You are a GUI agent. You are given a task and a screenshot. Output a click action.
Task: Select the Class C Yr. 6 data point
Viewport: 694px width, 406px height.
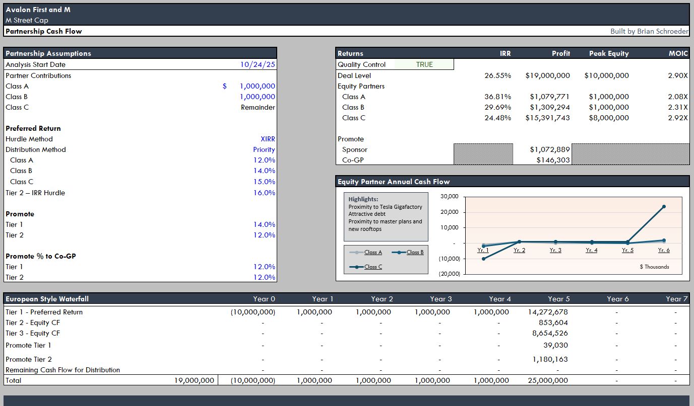(664, 206)
